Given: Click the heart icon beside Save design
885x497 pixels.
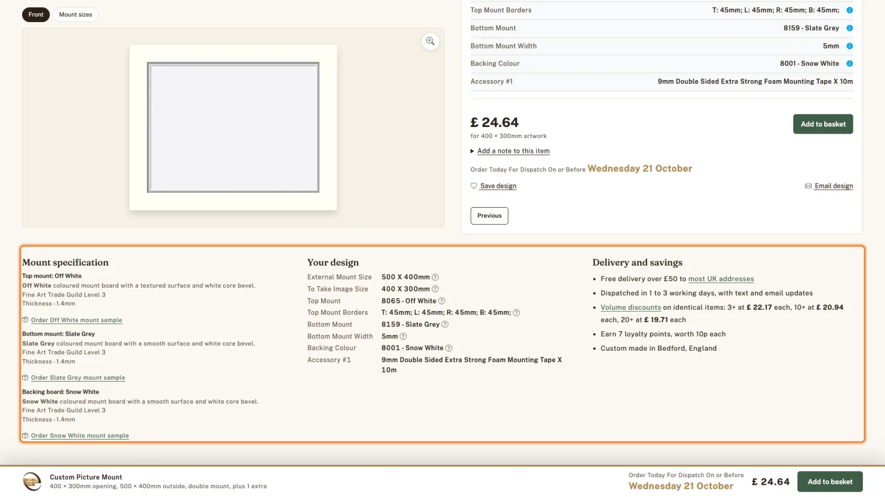Looking at the screenshot, I should click(473, 186).
